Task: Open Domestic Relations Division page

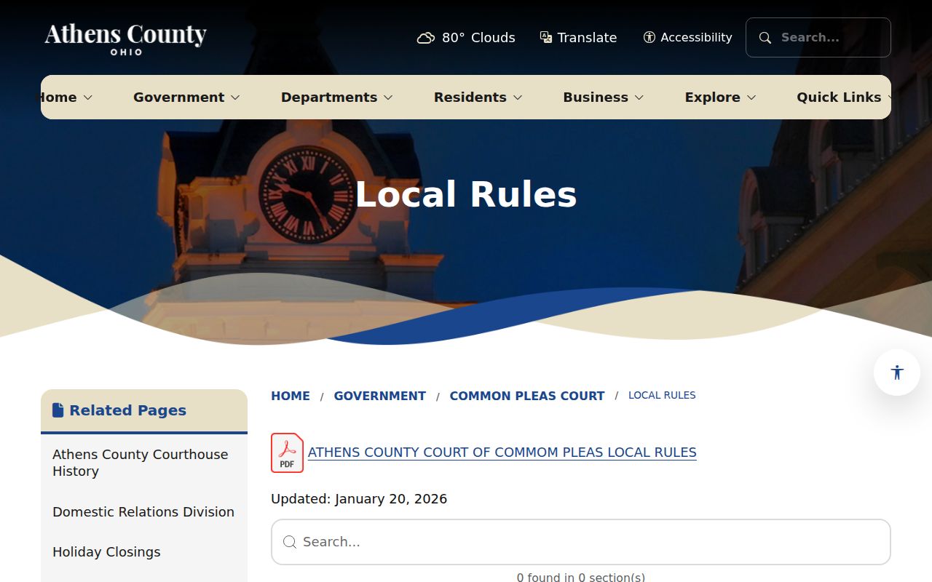Action: point(144,512)
